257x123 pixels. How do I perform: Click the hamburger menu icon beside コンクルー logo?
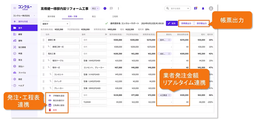coord(14,8)
